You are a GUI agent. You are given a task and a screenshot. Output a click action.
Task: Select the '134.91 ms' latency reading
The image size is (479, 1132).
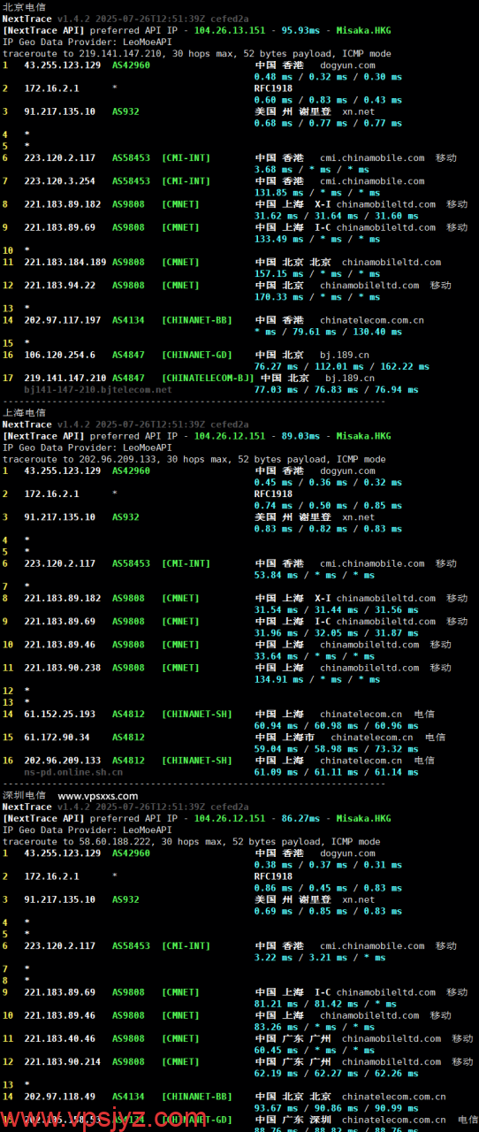(x=277, y=679)
